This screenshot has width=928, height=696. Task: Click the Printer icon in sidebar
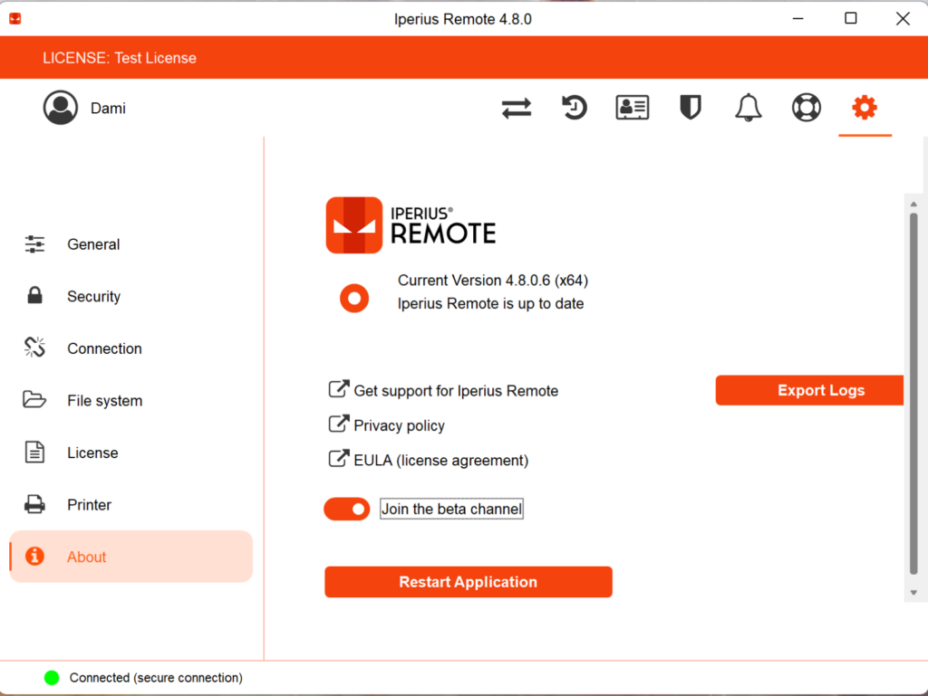pos(34,504)
